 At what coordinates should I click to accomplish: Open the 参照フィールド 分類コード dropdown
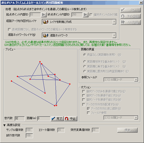(x=136, y=80)
